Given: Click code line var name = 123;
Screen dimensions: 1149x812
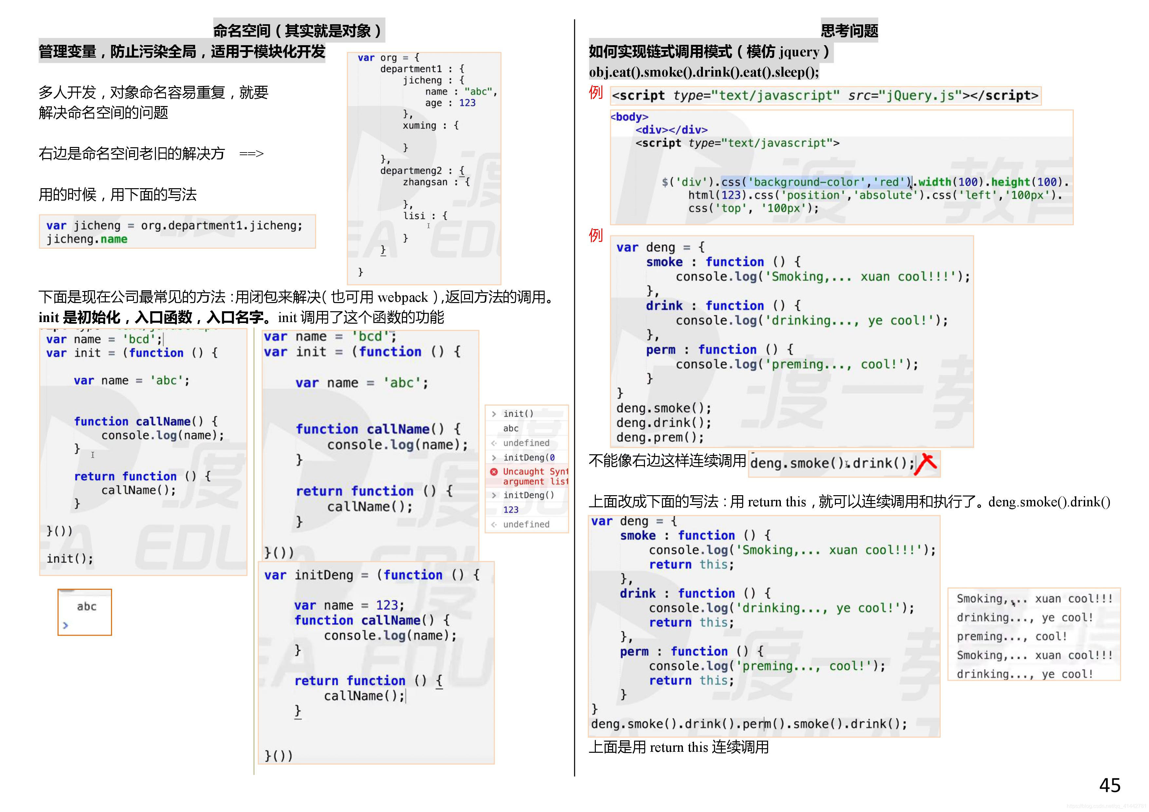Looking at the screenshot, I should point(349,605).
